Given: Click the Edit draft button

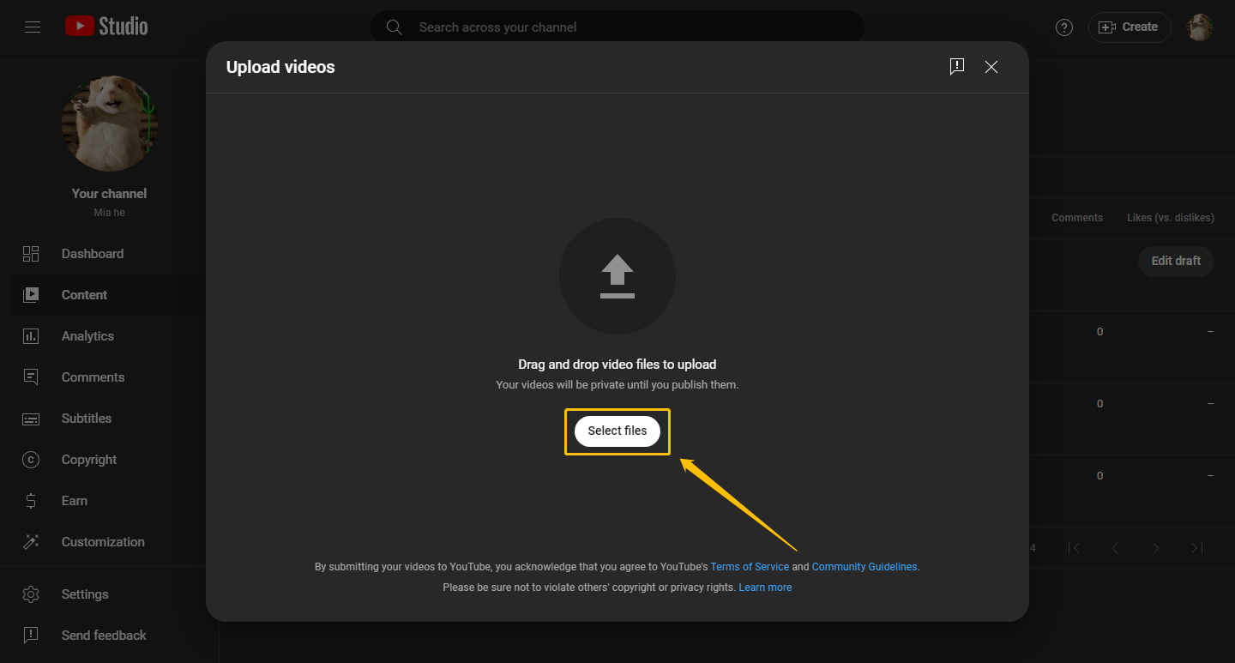Looking at the screenshot, I should (1176, 261).
